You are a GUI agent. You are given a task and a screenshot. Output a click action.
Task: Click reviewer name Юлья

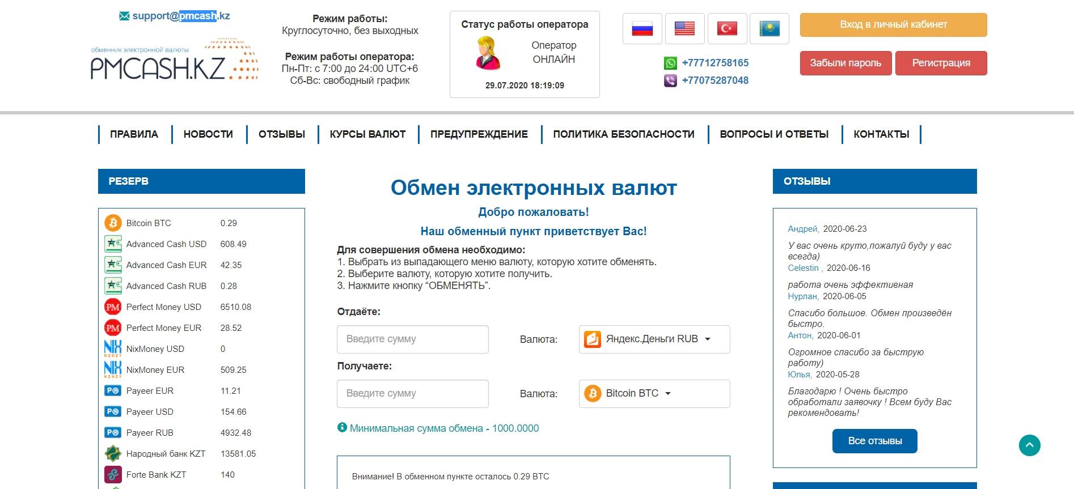[799, 375]
